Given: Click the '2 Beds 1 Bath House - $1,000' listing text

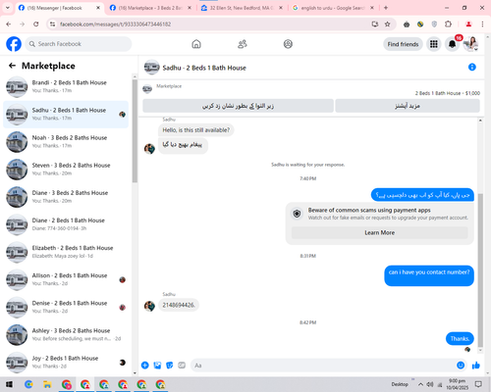Looking at the screenshot, I should tap(448, 93).
